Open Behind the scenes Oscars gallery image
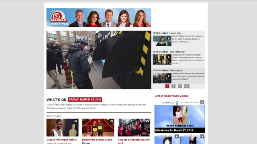Viewport: 257px width, 144px height. click(x=98, y=128)
